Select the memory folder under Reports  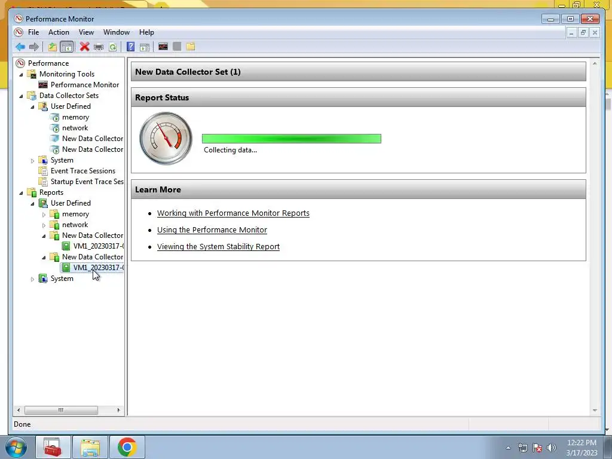(75, 214)
